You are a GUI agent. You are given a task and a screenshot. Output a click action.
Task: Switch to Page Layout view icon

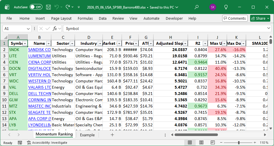201,143
